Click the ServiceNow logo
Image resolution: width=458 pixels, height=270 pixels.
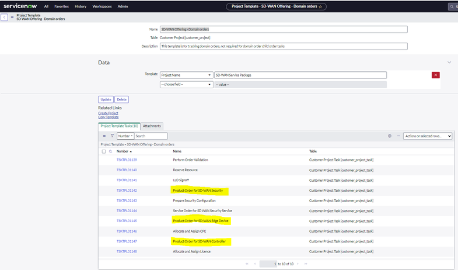tap(20, 6)
